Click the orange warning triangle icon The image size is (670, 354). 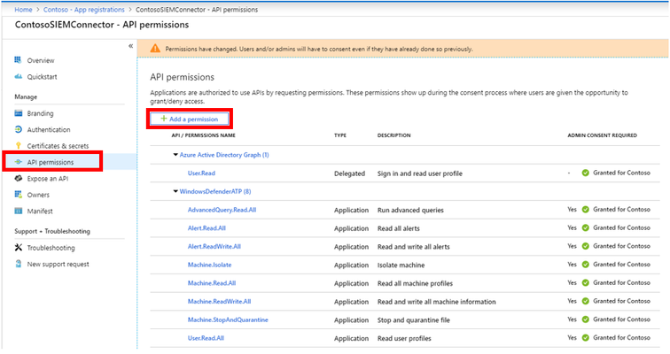tap(155, 49)
